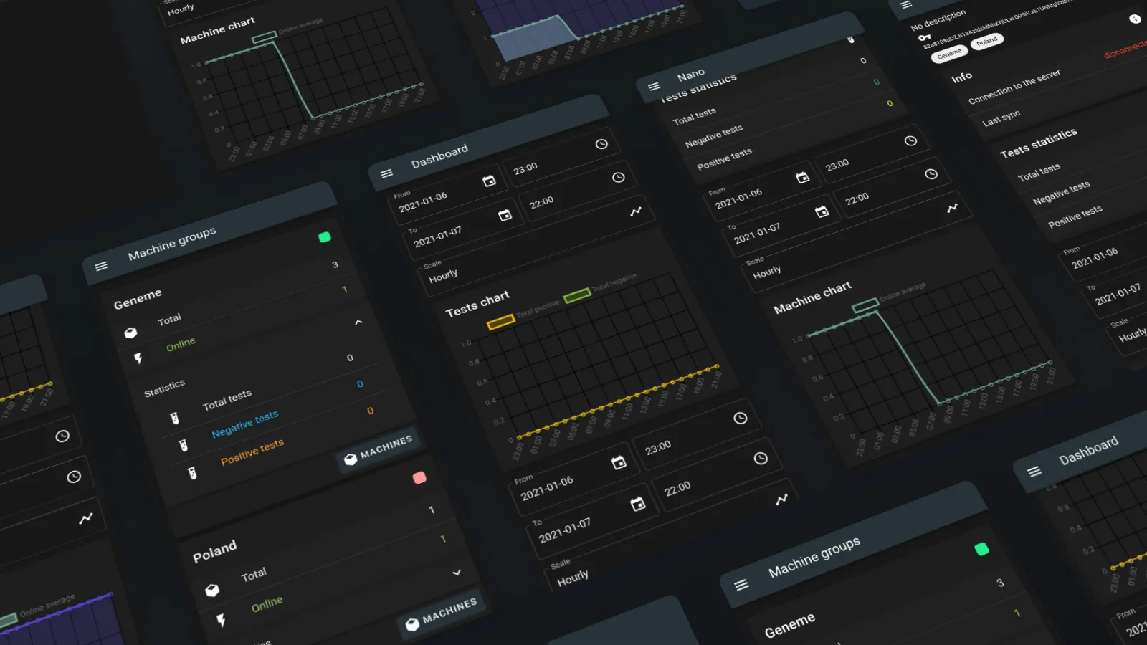Click green status square on Machine groups screen without Poland card
The width and height of the screenshot is (1147, 645).
click(x=981, y=549)
